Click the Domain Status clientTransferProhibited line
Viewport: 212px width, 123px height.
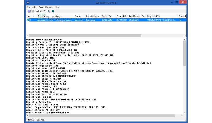(89, 63)
